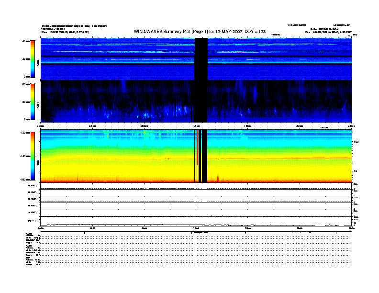
Task: Click the 10 label on TNR right axis
Action: pyautogui.click(x=355, y=171)
